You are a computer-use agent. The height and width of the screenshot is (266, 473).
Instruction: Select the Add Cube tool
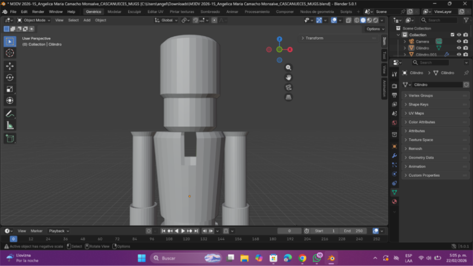(10, 138)
